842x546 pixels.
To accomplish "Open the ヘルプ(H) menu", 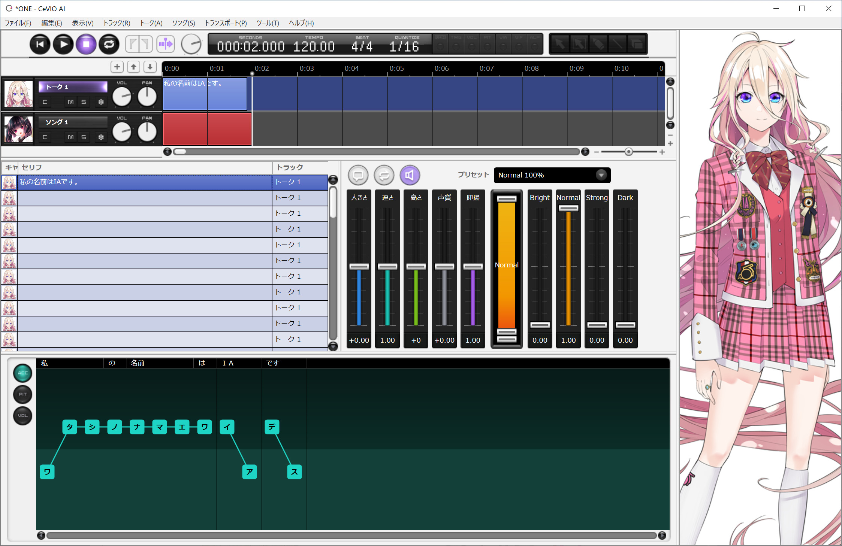I will (x=301, y=23).
